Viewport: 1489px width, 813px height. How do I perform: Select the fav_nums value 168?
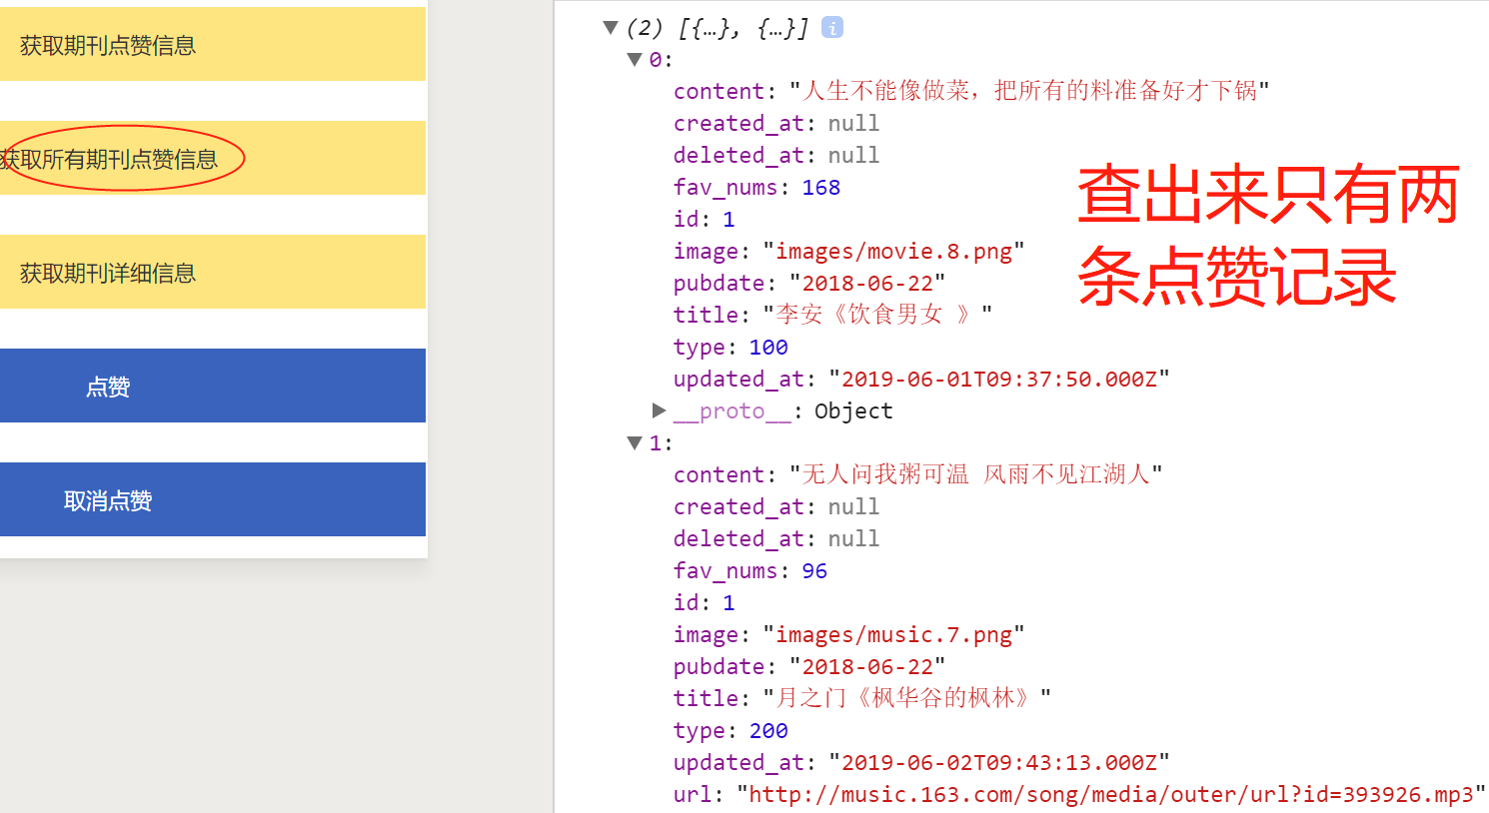coord(821,187)
